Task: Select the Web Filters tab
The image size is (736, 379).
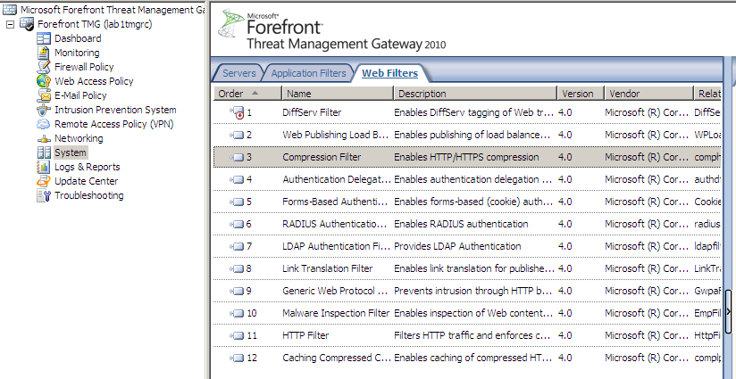Action: click(x=389, y=73)
